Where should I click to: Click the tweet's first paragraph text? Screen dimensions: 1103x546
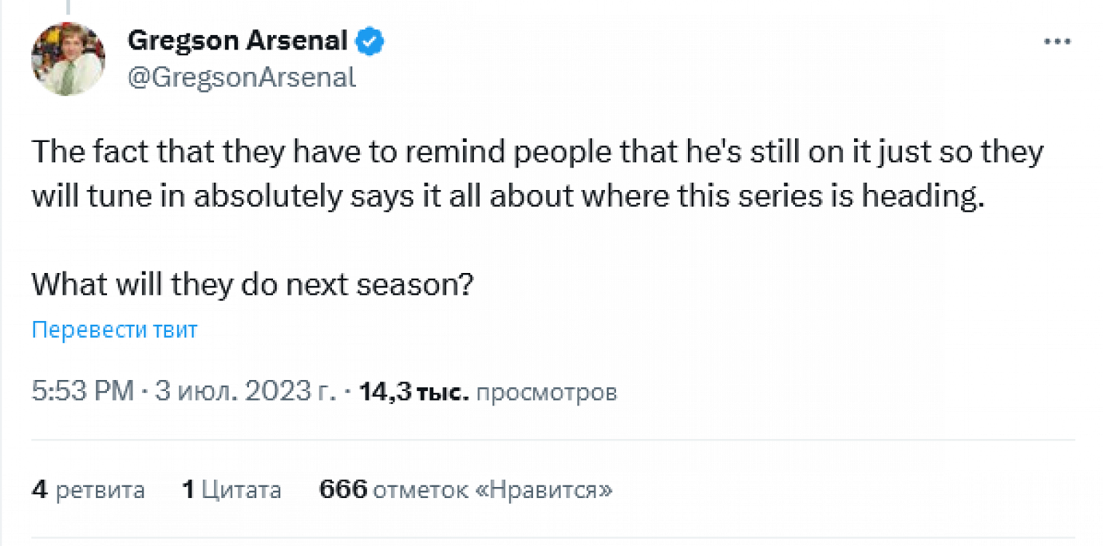click(x=510, y=175)
